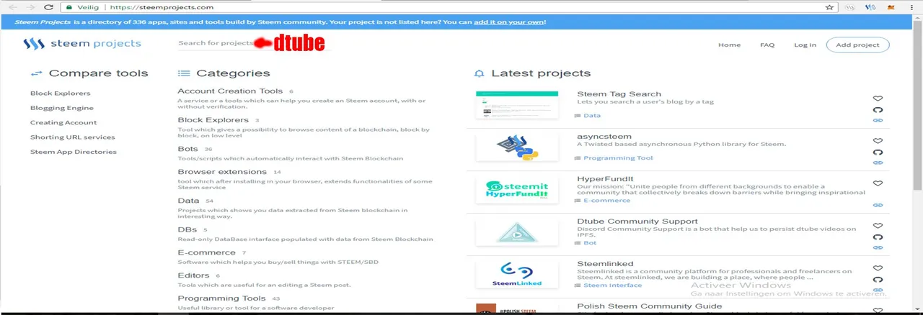Open Programming Tools category heading
The width and height of the screenshot is (923, 315).
tap(221, 298)
